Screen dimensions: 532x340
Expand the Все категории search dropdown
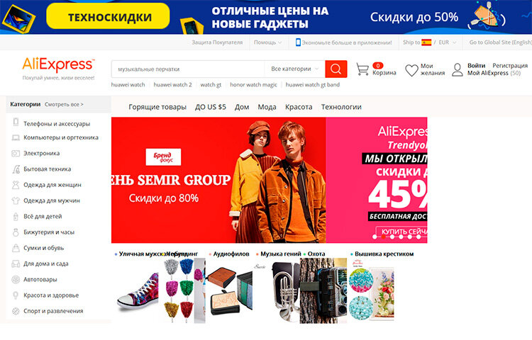pos(294,69)
